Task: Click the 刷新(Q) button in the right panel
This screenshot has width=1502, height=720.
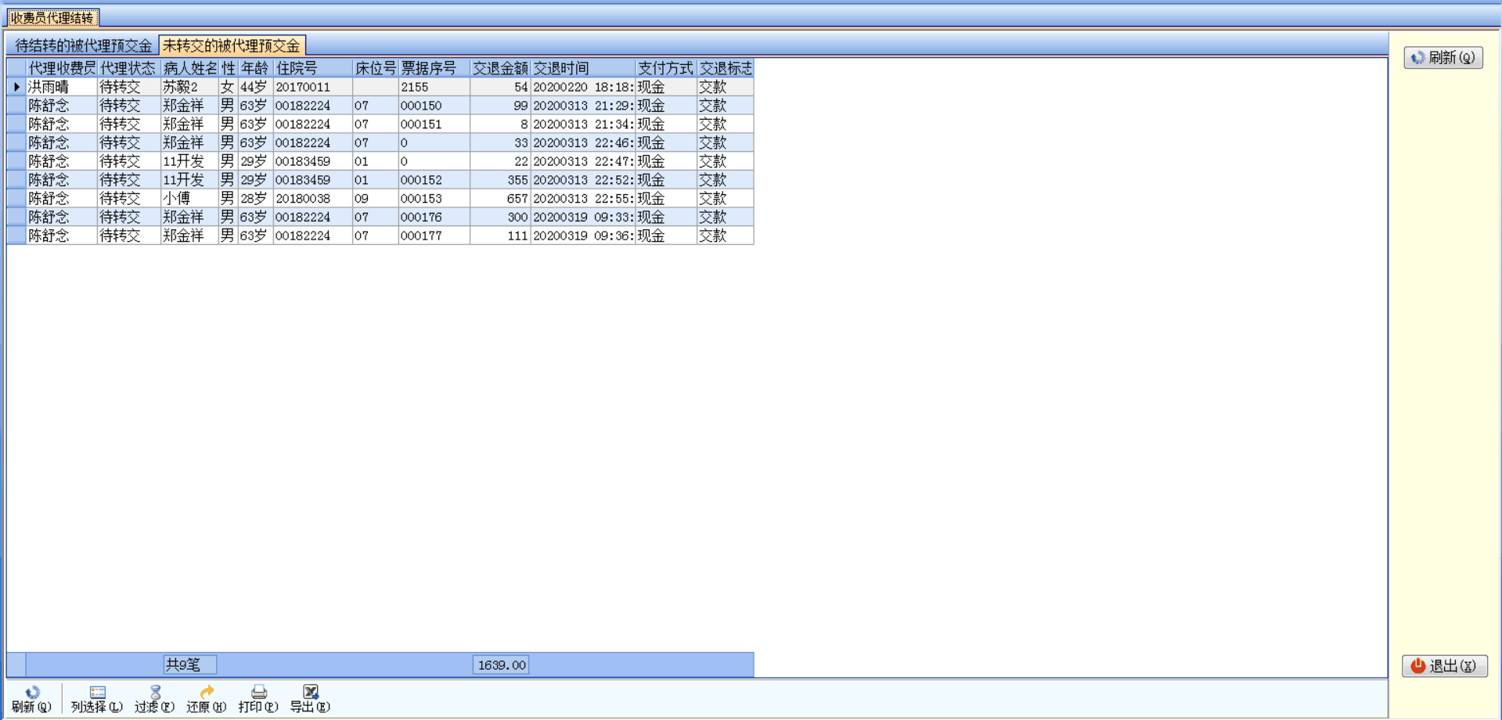Action: (x=1443, y=57)
